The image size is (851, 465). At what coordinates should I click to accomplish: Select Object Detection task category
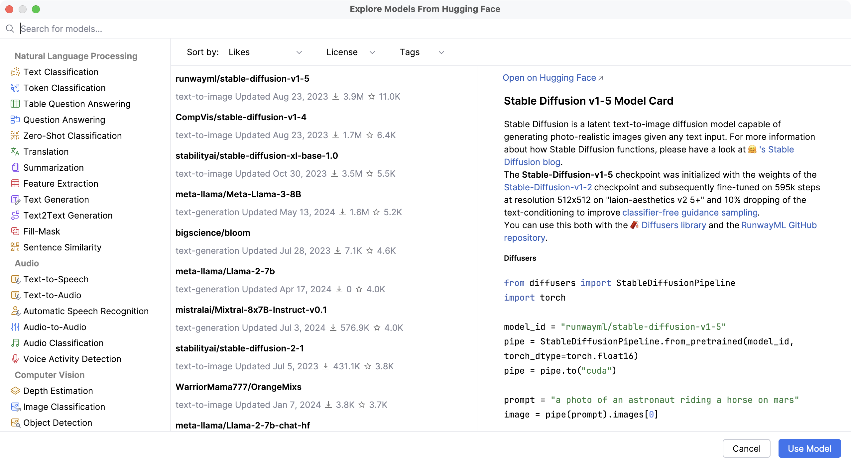pos(58,423)
